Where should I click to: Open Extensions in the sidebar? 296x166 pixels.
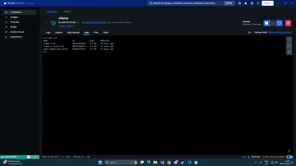(19, 37)
